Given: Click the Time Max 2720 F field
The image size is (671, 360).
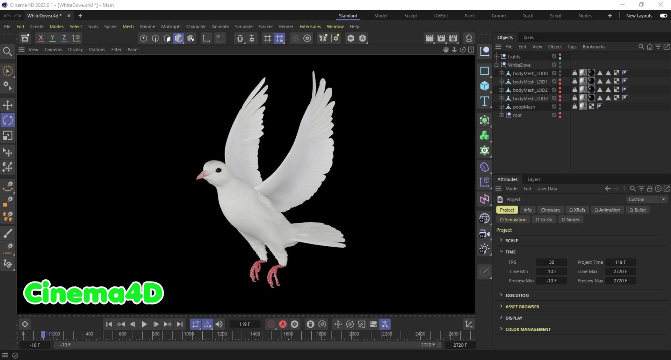Looking at the screenshot, I should tap(620, 271).
